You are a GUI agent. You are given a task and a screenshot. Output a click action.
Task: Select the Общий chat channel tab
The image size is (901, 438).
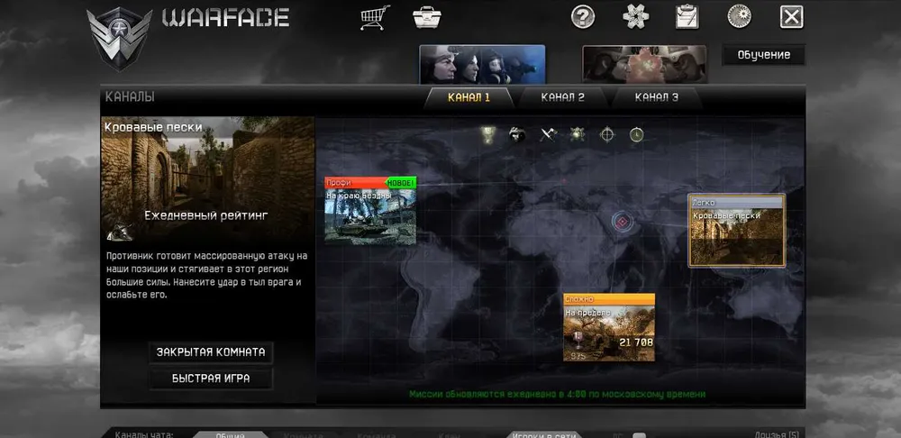[x=230, y=434]
